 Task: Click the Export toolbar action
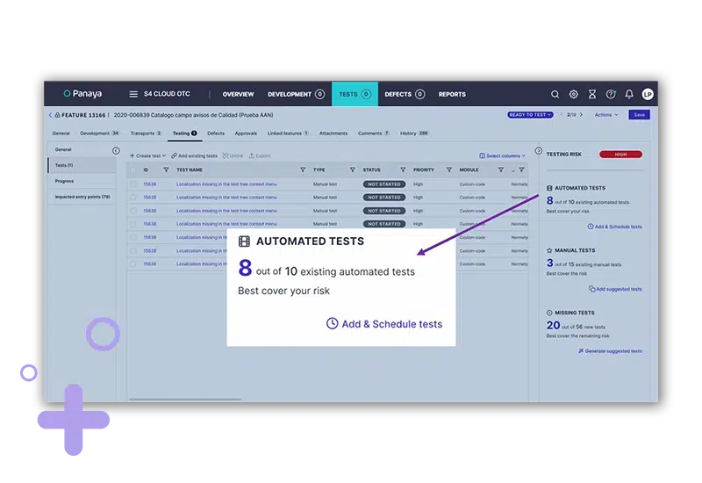[260, 156]
